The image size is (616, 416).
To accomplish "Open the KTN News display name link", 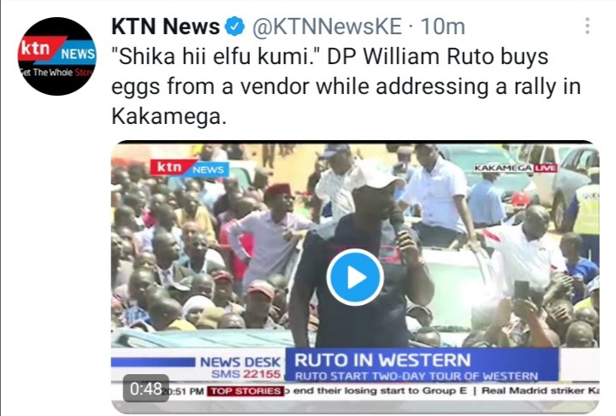I will pos(165,26).
